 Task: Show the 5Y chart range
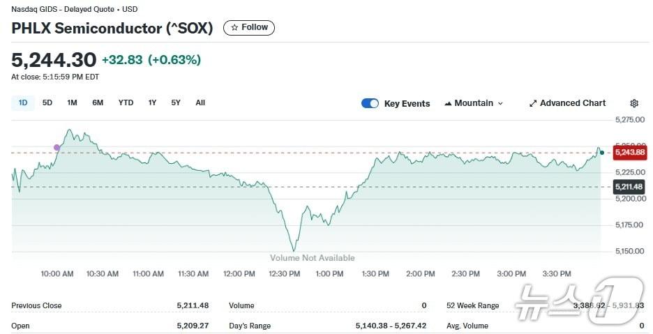(176, 103)
